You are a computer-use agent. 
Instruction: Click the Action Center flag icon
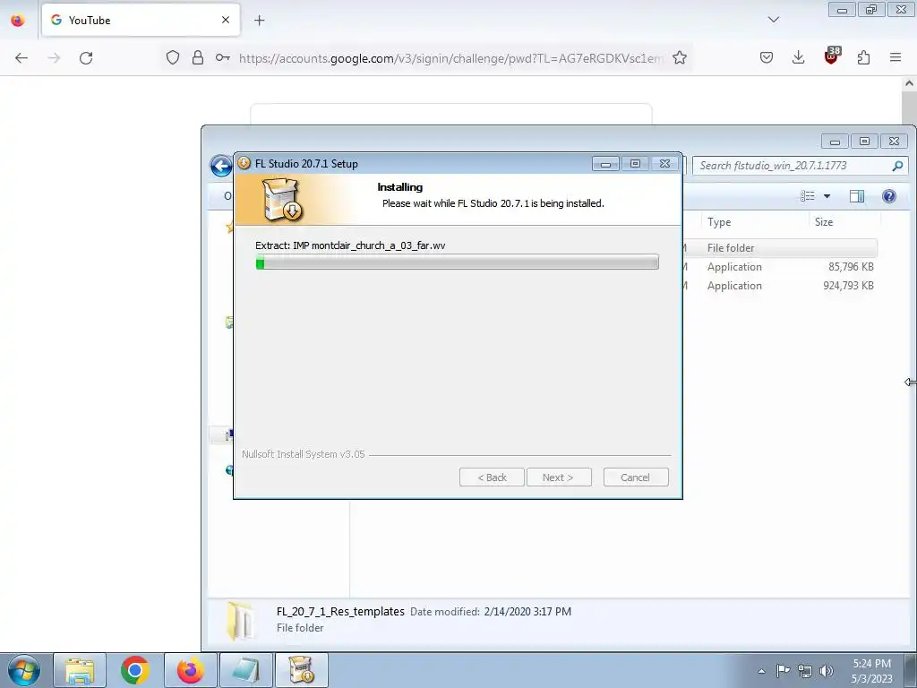tap(783, 670)
